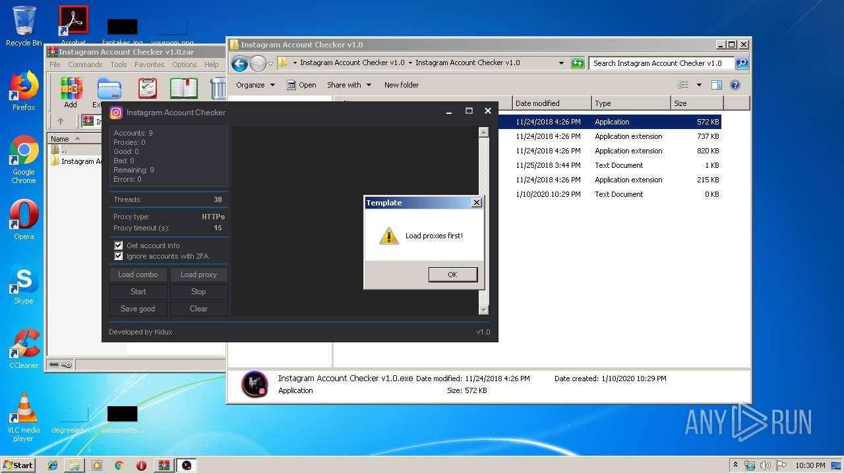Click the Stop button in Account Checker
844x474 pixels.
coord(198,292)
